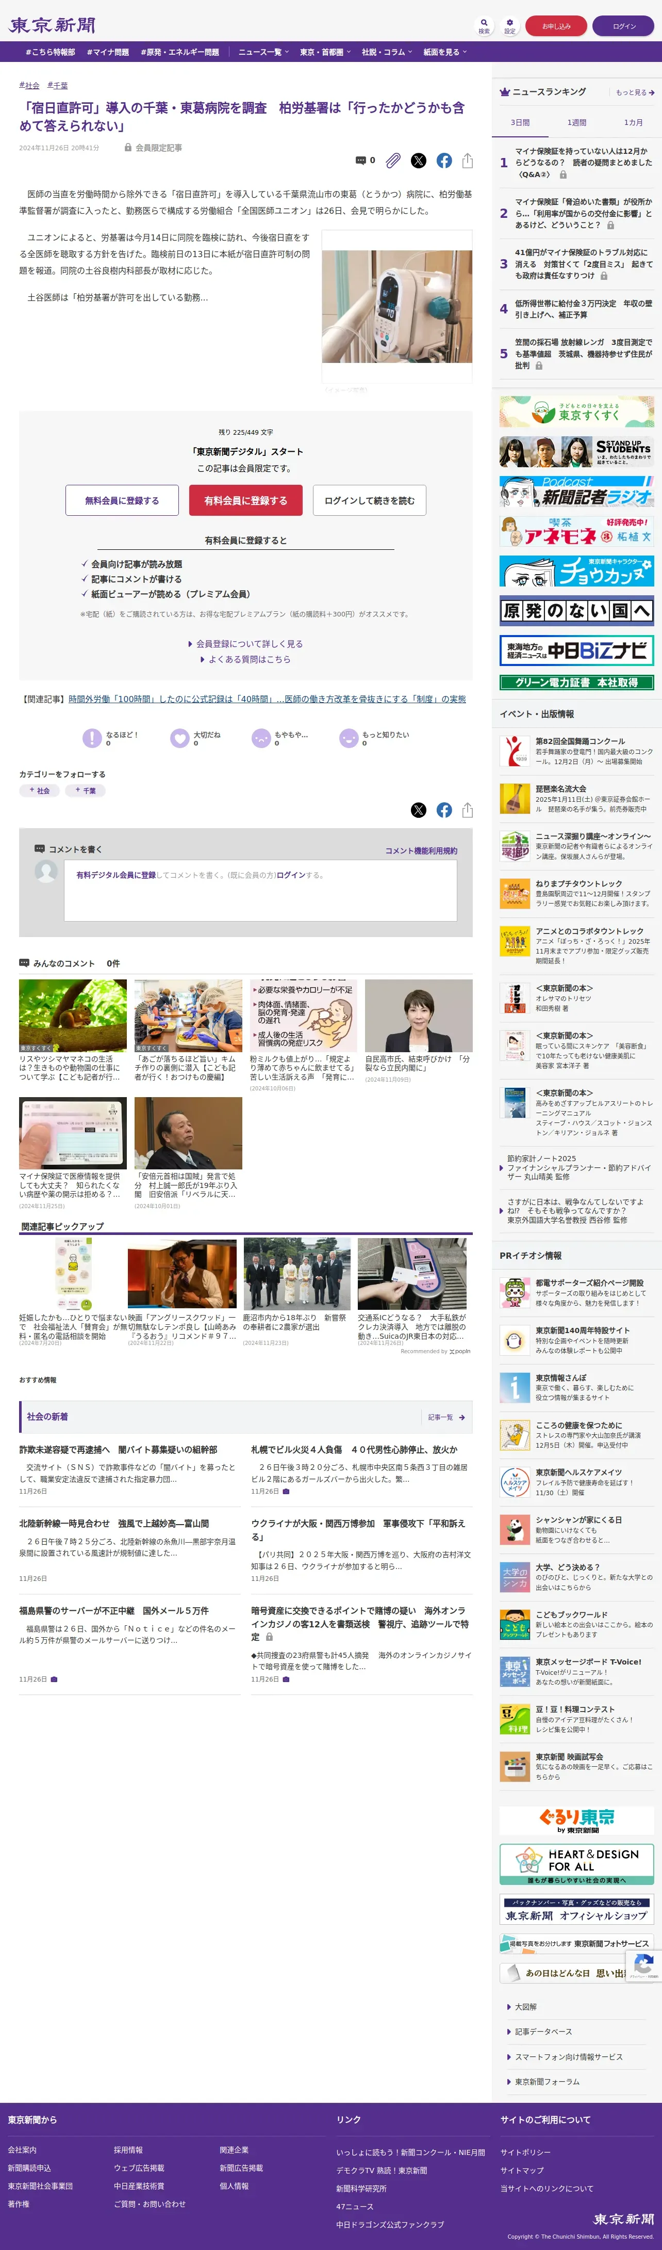Click the 無料会員に登録する button
Image resolution: width=662 pixels, height=2250 pixels.
[x=122, y=500]
